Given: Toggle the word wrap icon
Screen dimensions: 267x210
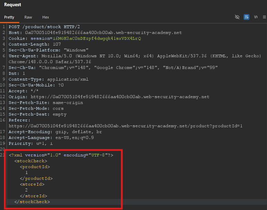Looking at the screenshot, I should 246,17.
